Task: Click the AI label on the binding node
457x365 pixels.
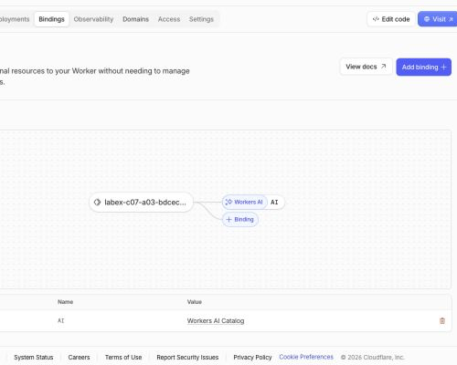Action: 274,203
